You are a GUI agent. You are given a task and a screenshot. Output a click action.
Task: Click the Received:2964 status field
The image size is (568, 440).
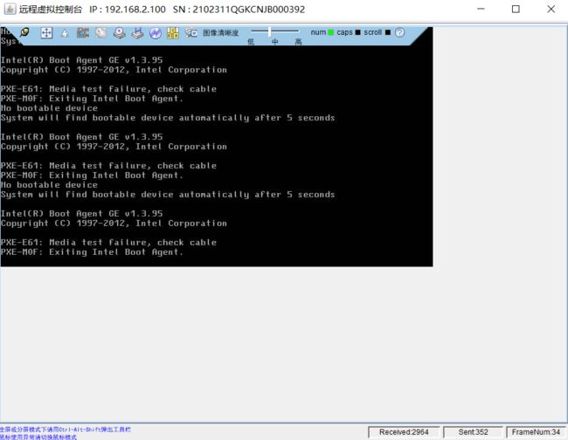point(404,432)
